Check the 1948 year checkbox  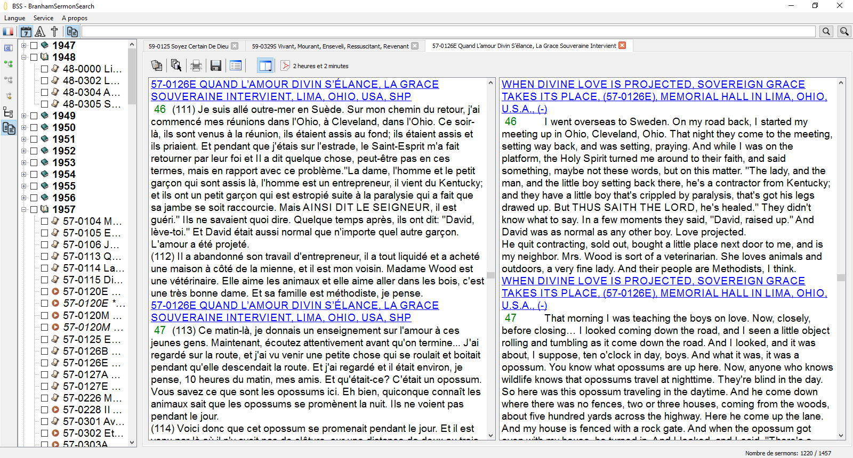point(34,57)
